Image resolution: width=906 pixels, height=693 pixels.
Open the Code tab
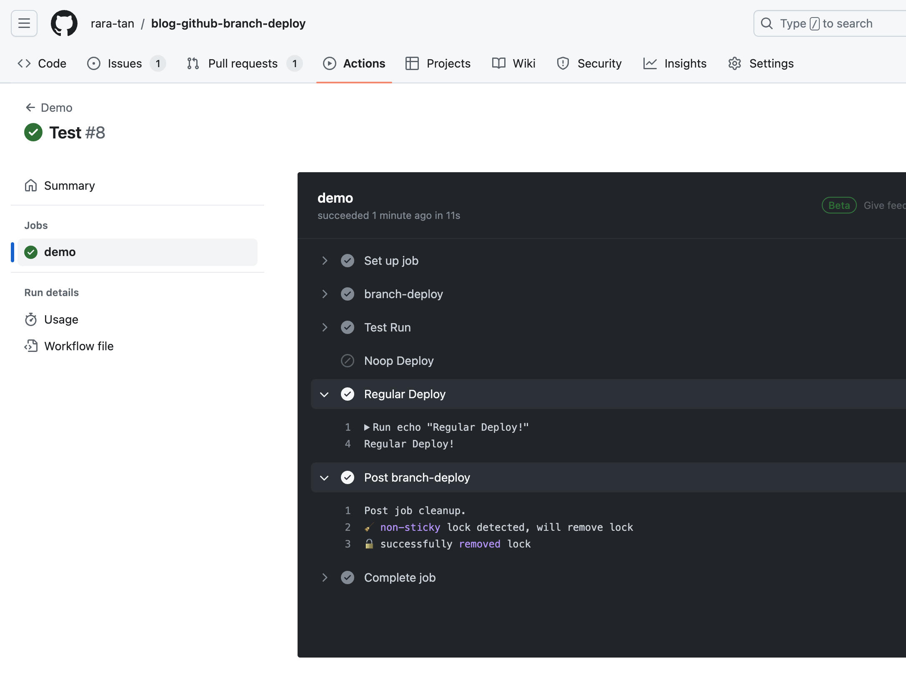tap(42, 63)
